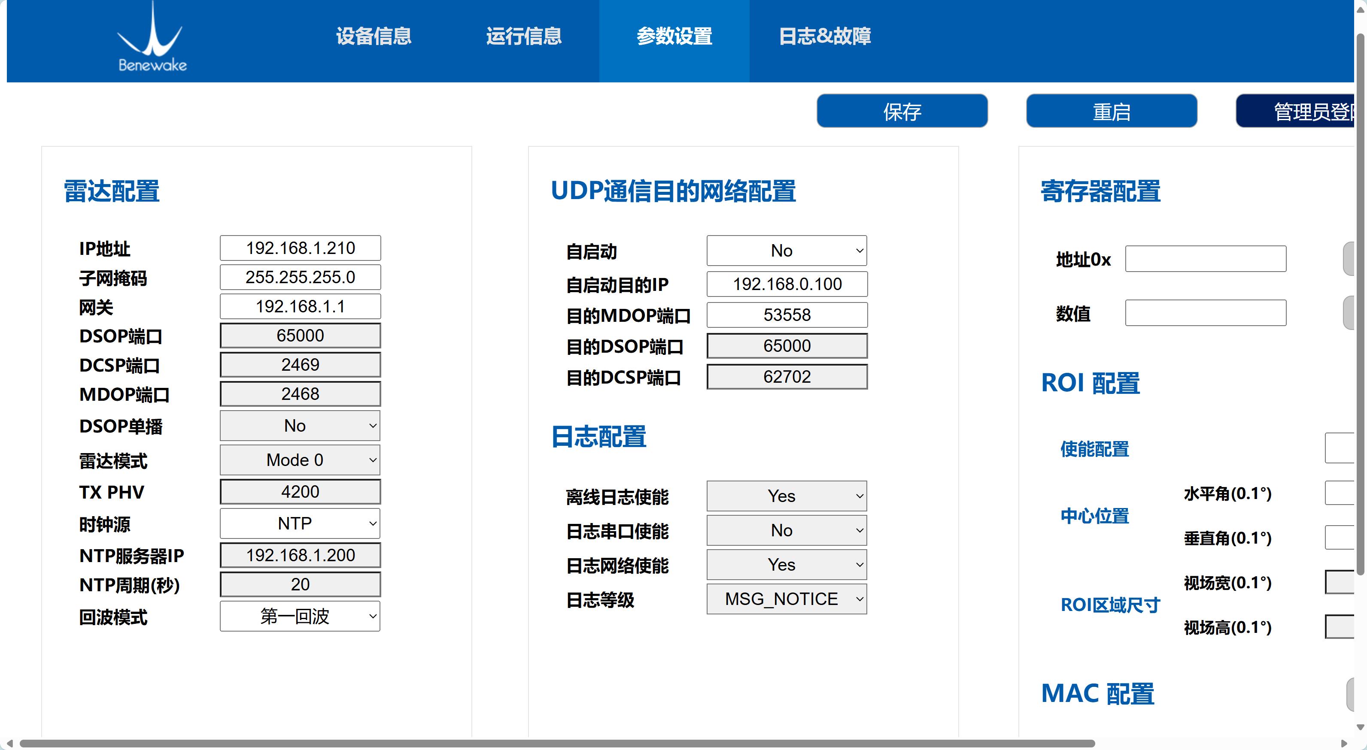Image resolution: width=1367 pixels, height=750 pixels.
Task: Expand the 回波模式 第一回波 dropdown
Action: pyautogui.click(x=300, y=616)
